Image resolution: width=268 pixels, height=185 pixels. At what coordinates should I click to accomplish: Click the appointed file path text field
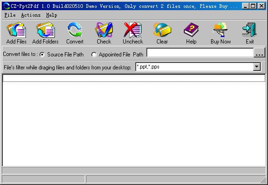coord(200,53)
